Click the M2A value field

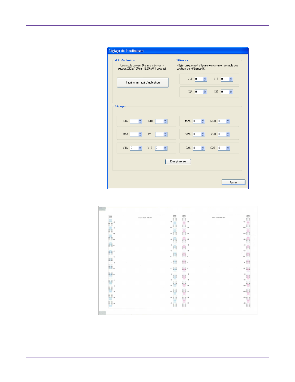click(197, 121)
